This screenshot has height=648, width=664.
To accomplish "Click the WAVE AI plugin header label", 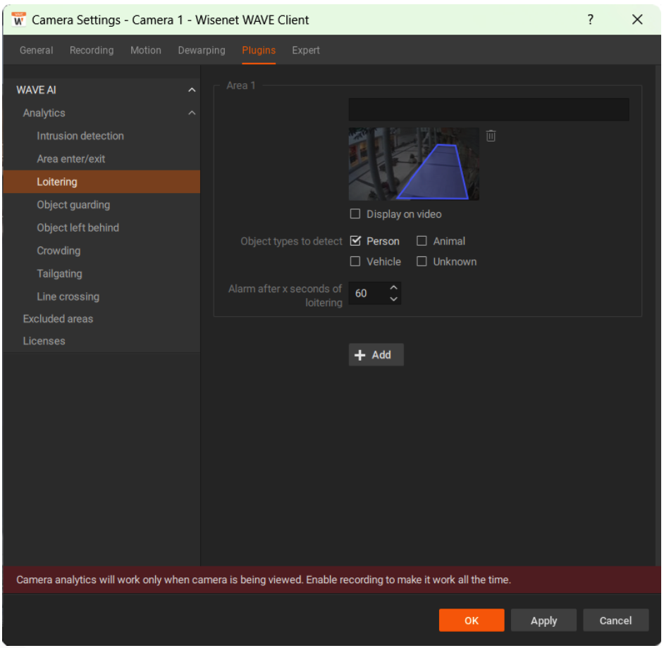I will pos(36,89).
